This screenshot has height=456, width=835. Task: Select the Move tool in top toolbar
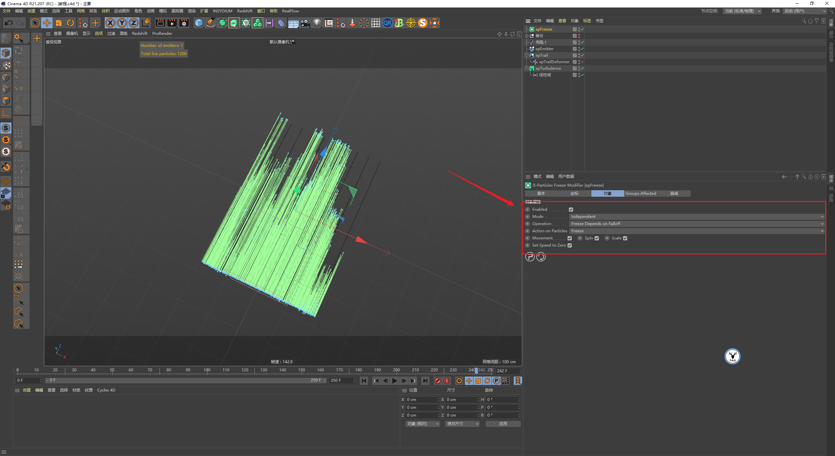tap(47, 23)
